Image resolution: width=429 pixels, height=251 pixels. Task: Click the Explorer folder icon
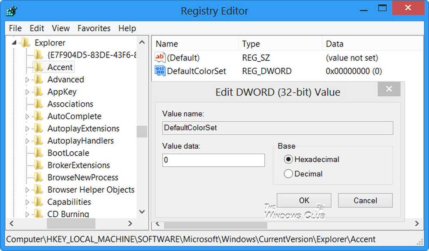26,42
